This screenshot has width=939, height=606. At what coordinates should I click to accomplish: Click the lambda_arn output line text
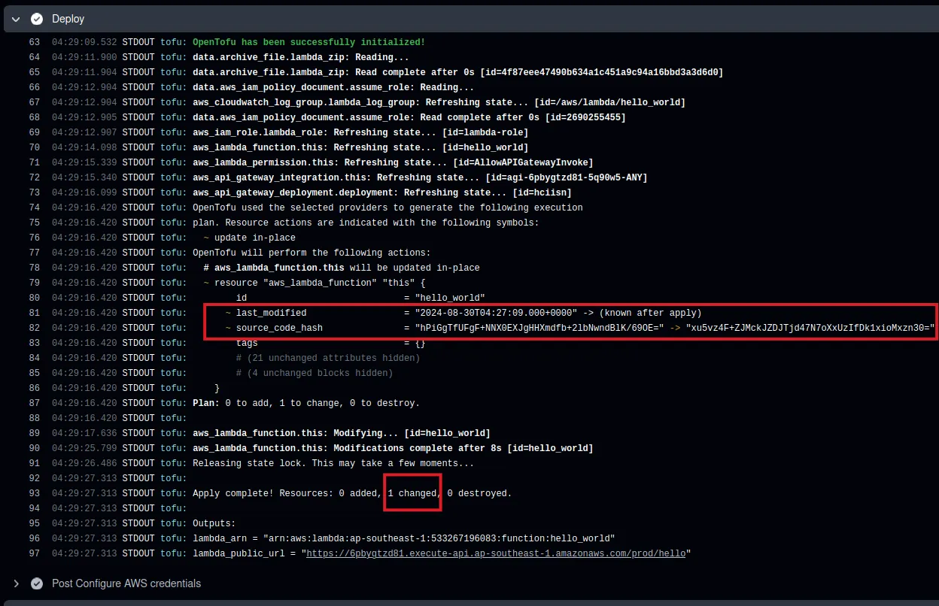pos(403,538)
